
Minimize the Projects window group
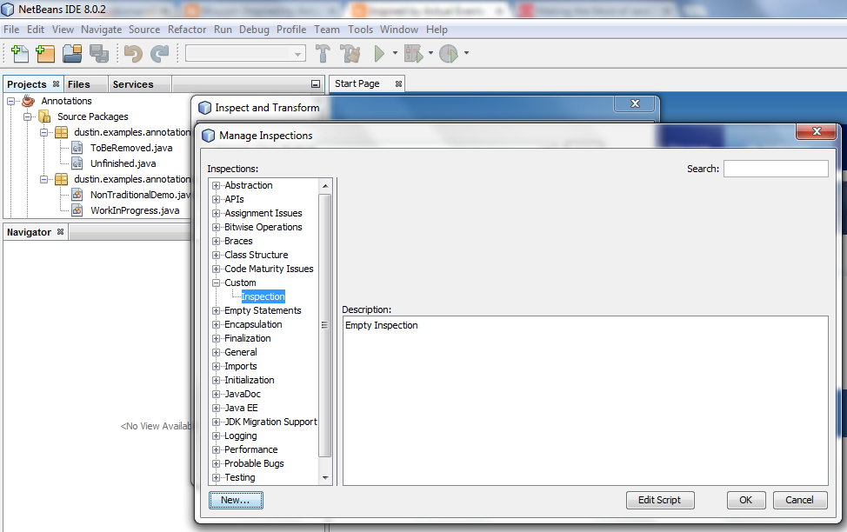(316, 84)
